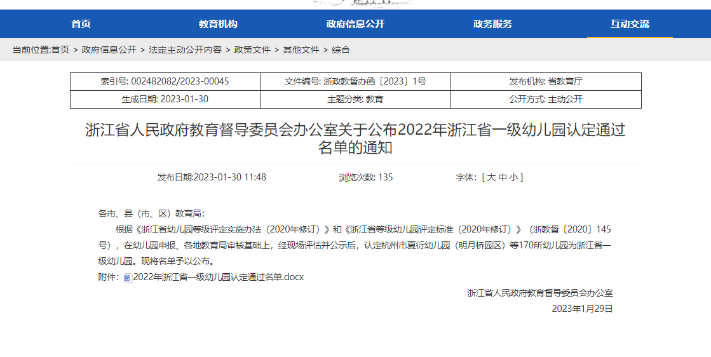Viewport: 711px width, 357px height.
Task: Click 首页 in the breadcrumb trail
Action: [x=60, y=50]
